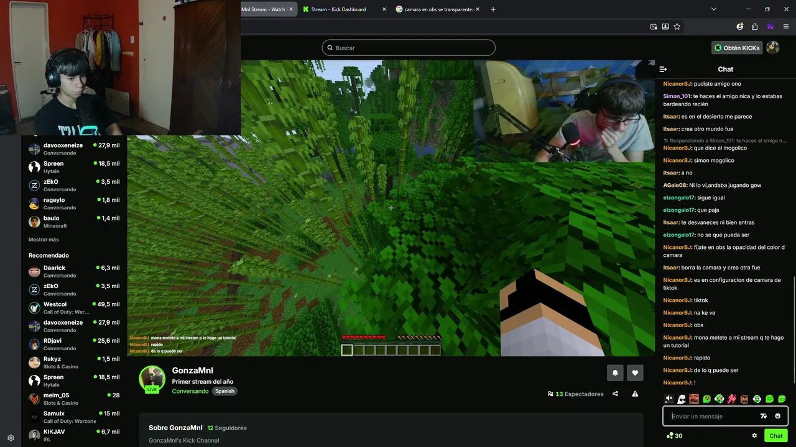Bookmark this page with the star icon

point(677,27)
